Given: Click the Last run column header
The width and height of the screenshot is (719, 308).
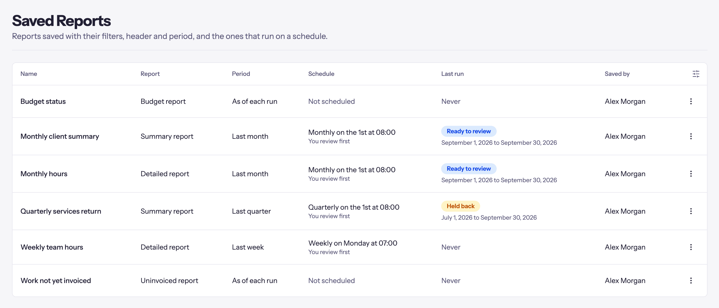Looking at the screenshot, I should pyautogui.click(x=452, y=74).
